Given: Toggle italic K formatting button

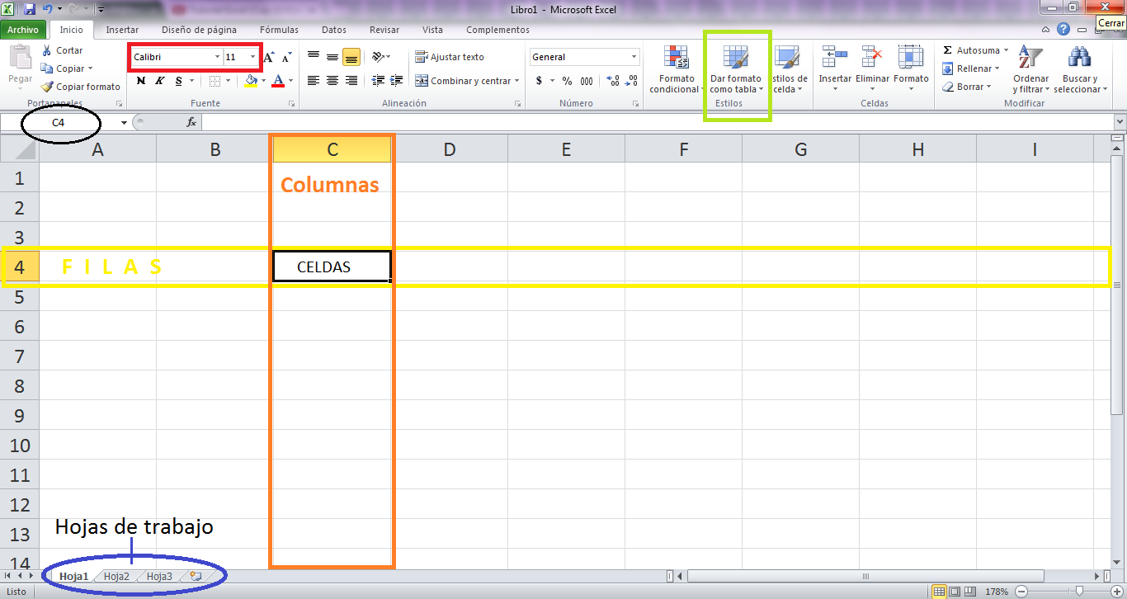Looking at the screenshot, I should (x=160, y=81).
